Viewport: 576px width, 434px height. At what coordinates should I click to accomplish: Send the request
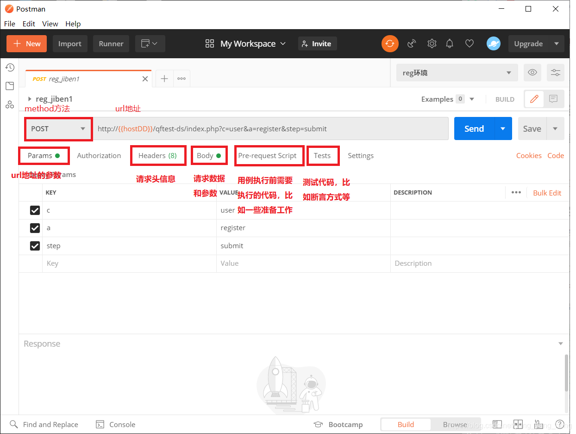tap(475, 128)
